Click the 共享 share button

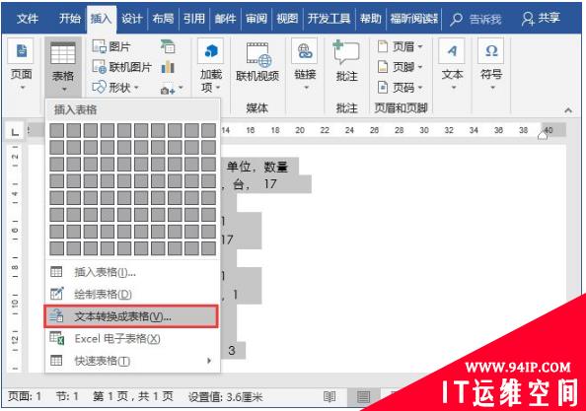(542, 18)
